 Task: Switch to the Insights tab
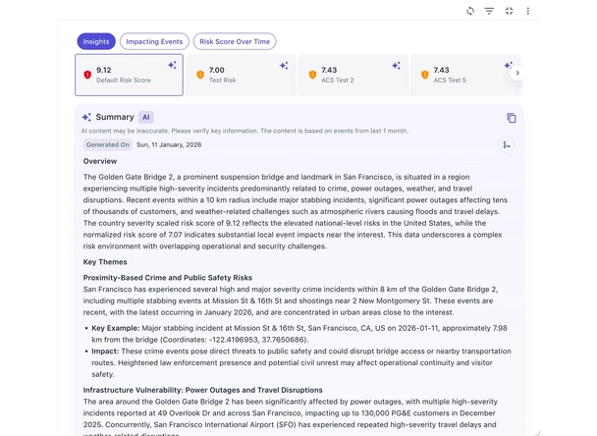click(96, 41)
